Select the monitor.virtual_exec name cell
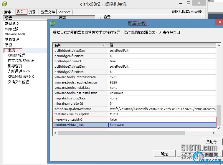Viewport: 223px width, 165px height. tap(80, 125)
